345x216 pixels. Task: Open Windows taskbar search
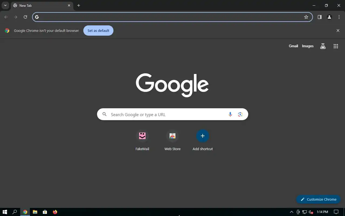15,212
